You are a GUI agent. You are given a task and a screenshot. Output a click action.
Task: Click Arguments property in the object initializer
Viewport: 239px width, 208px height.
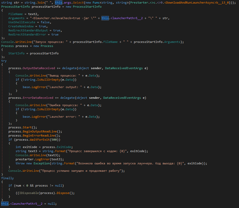coord(16,18)
